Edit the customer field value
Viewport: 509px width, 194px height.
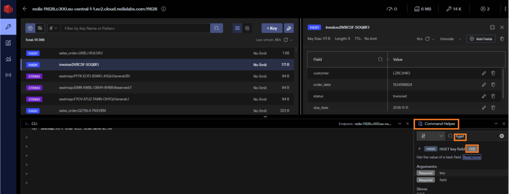click(484, 73)
